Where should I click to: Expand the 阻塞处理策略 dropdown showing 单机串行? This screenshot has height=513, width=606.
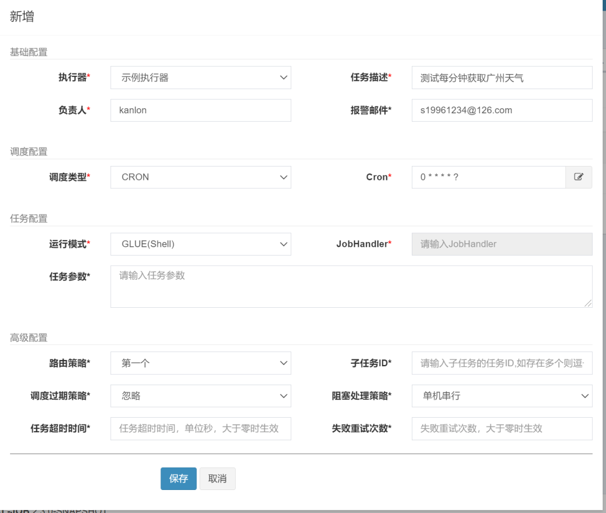[x=502, y=396]
